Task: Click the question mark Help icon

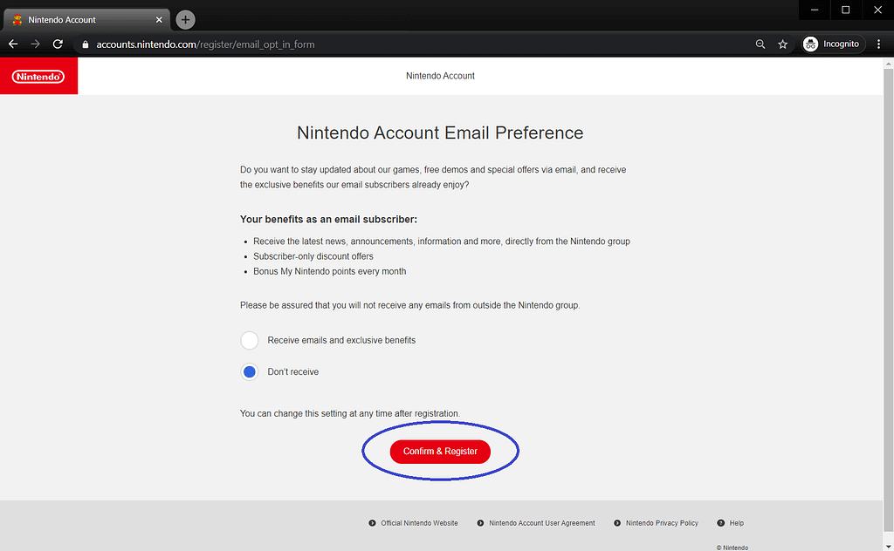Action: click(720, 523)
